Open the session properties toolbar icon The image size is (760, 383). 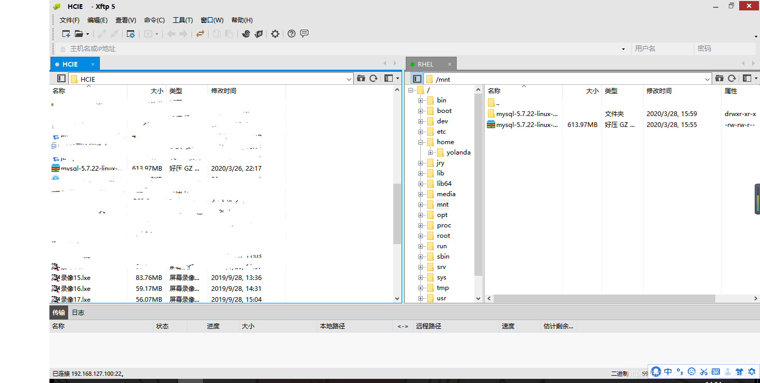[x=131, y=34]
